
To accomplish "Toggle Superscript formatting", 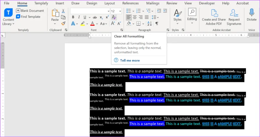I will pyautogui.click(x=107, y=17).
